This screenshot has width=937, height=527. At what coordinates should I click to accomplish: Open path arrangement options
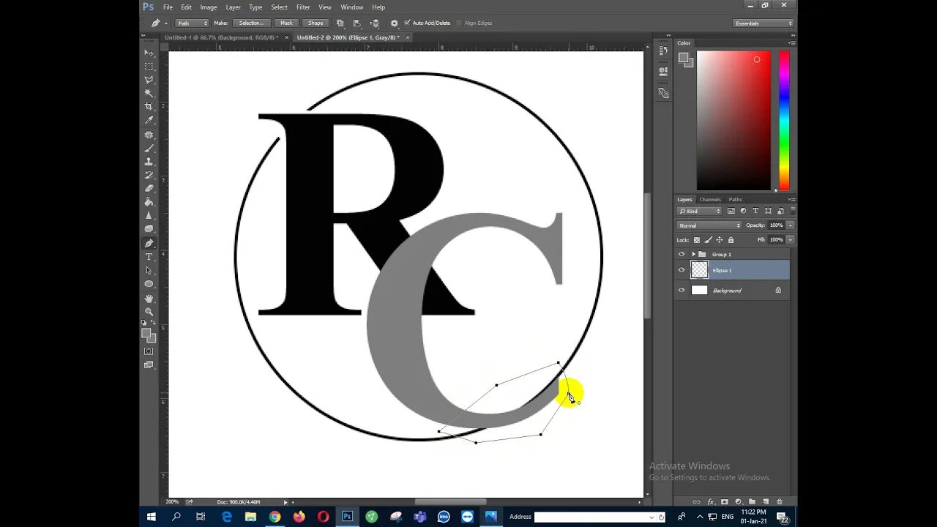(x=375, y=23)
